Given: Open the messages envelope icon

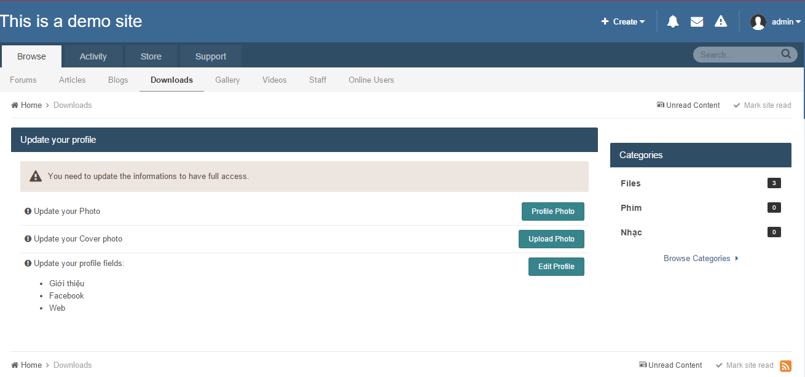Looking at the screenshot, I should click(697, 22).
